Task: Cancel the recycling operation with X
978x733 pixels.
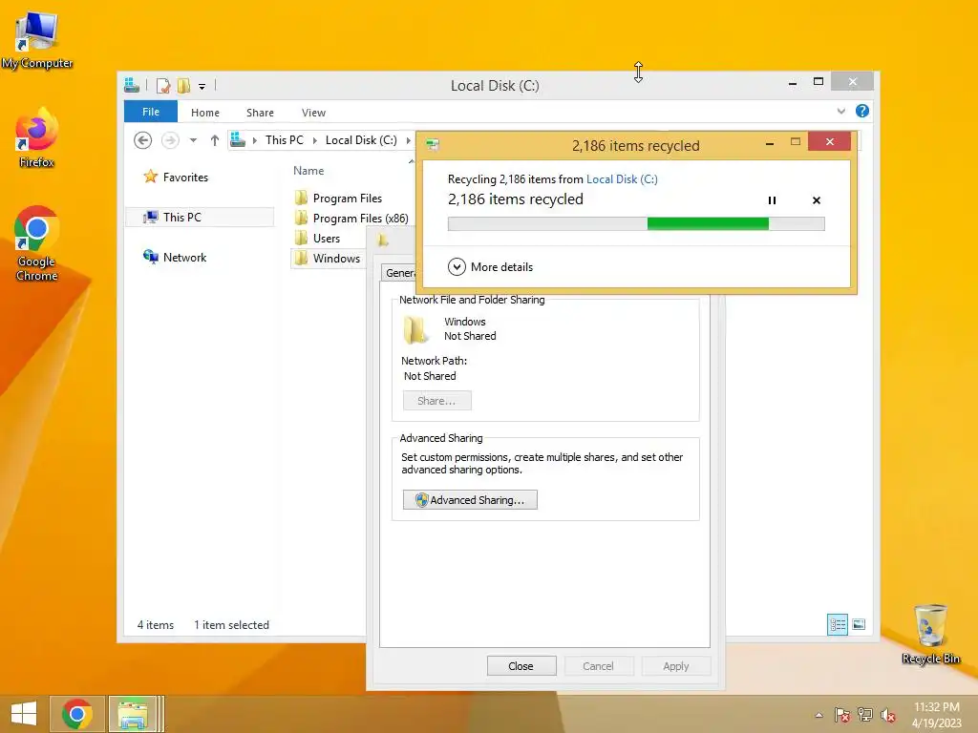Action: pyautogui.click(x=817, y=200)
